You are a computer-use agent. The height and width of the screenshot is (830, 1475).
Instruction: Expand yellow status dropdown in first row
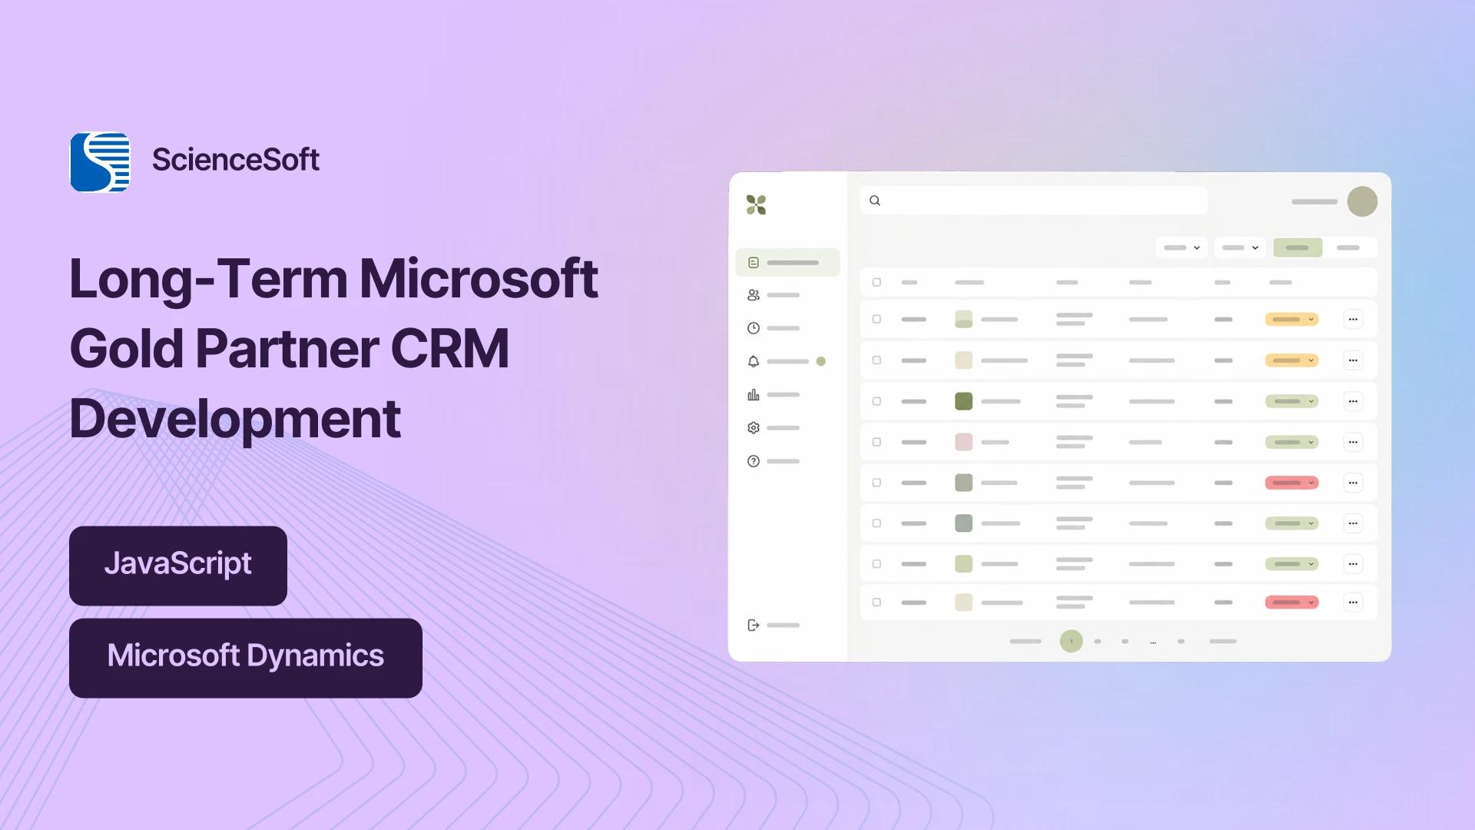click(x=1291, y=319)
